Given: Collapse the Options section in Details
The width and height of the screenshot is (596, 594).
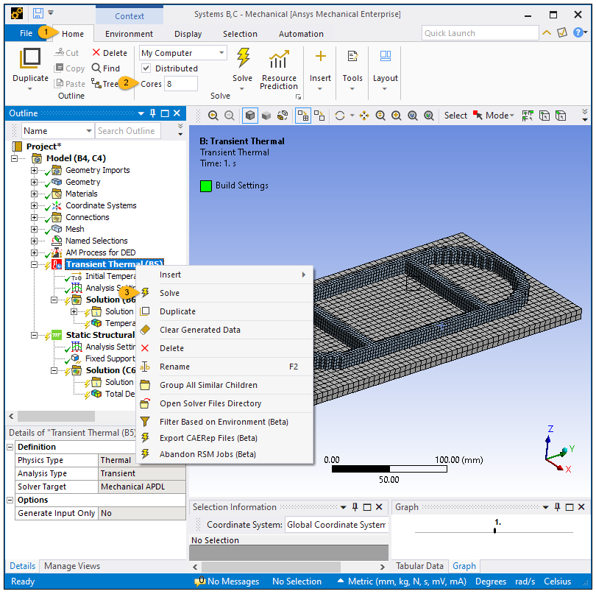Looking at the screenshot, I should point(10,500).
